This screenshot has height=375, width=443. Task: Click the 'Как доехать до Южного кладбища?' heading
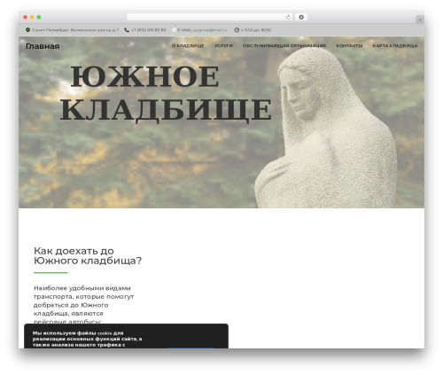click(88, 256)
